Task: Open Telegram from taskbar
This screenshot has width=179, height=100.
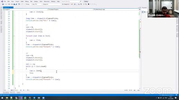Action: [x=34, y=98]
